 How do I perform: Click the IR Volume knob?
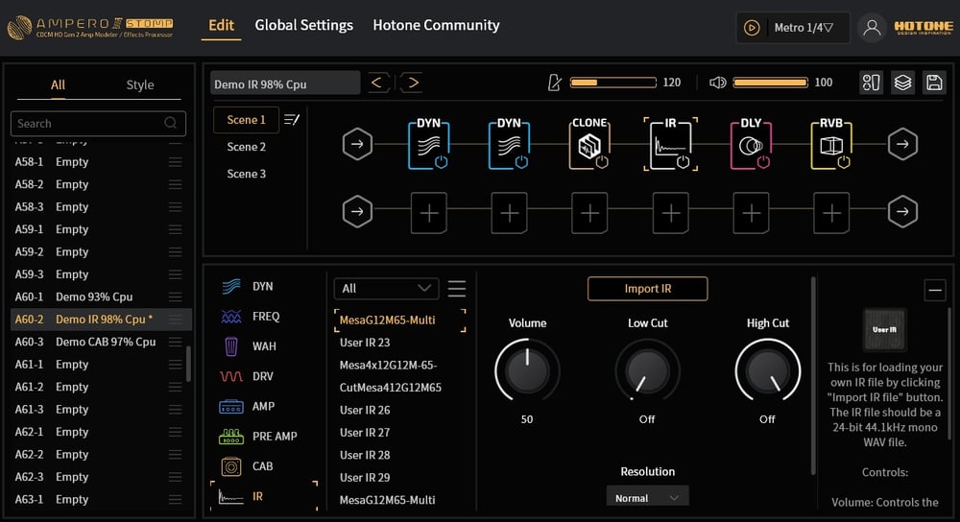point(527,370)
